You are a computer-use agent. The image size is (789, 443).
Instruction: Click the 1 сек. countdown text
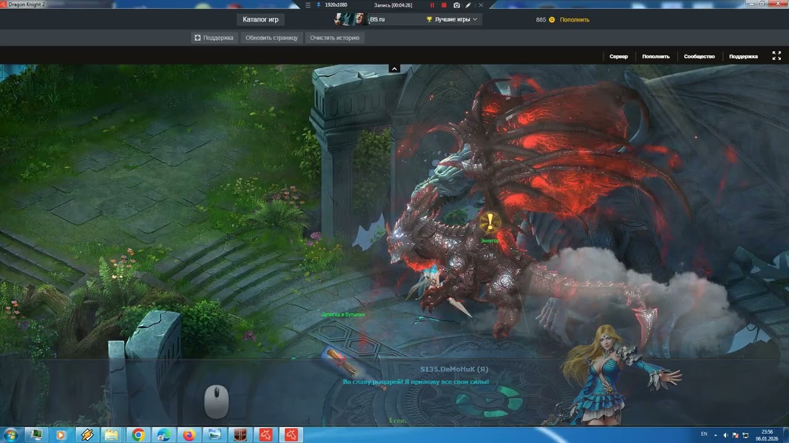coord(398,421)
